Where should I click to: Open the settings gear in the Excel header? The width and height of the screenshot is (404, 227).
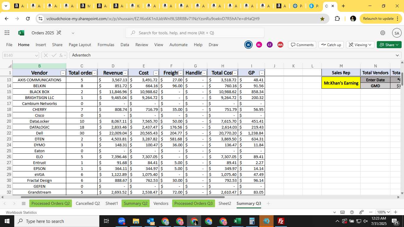383,33
